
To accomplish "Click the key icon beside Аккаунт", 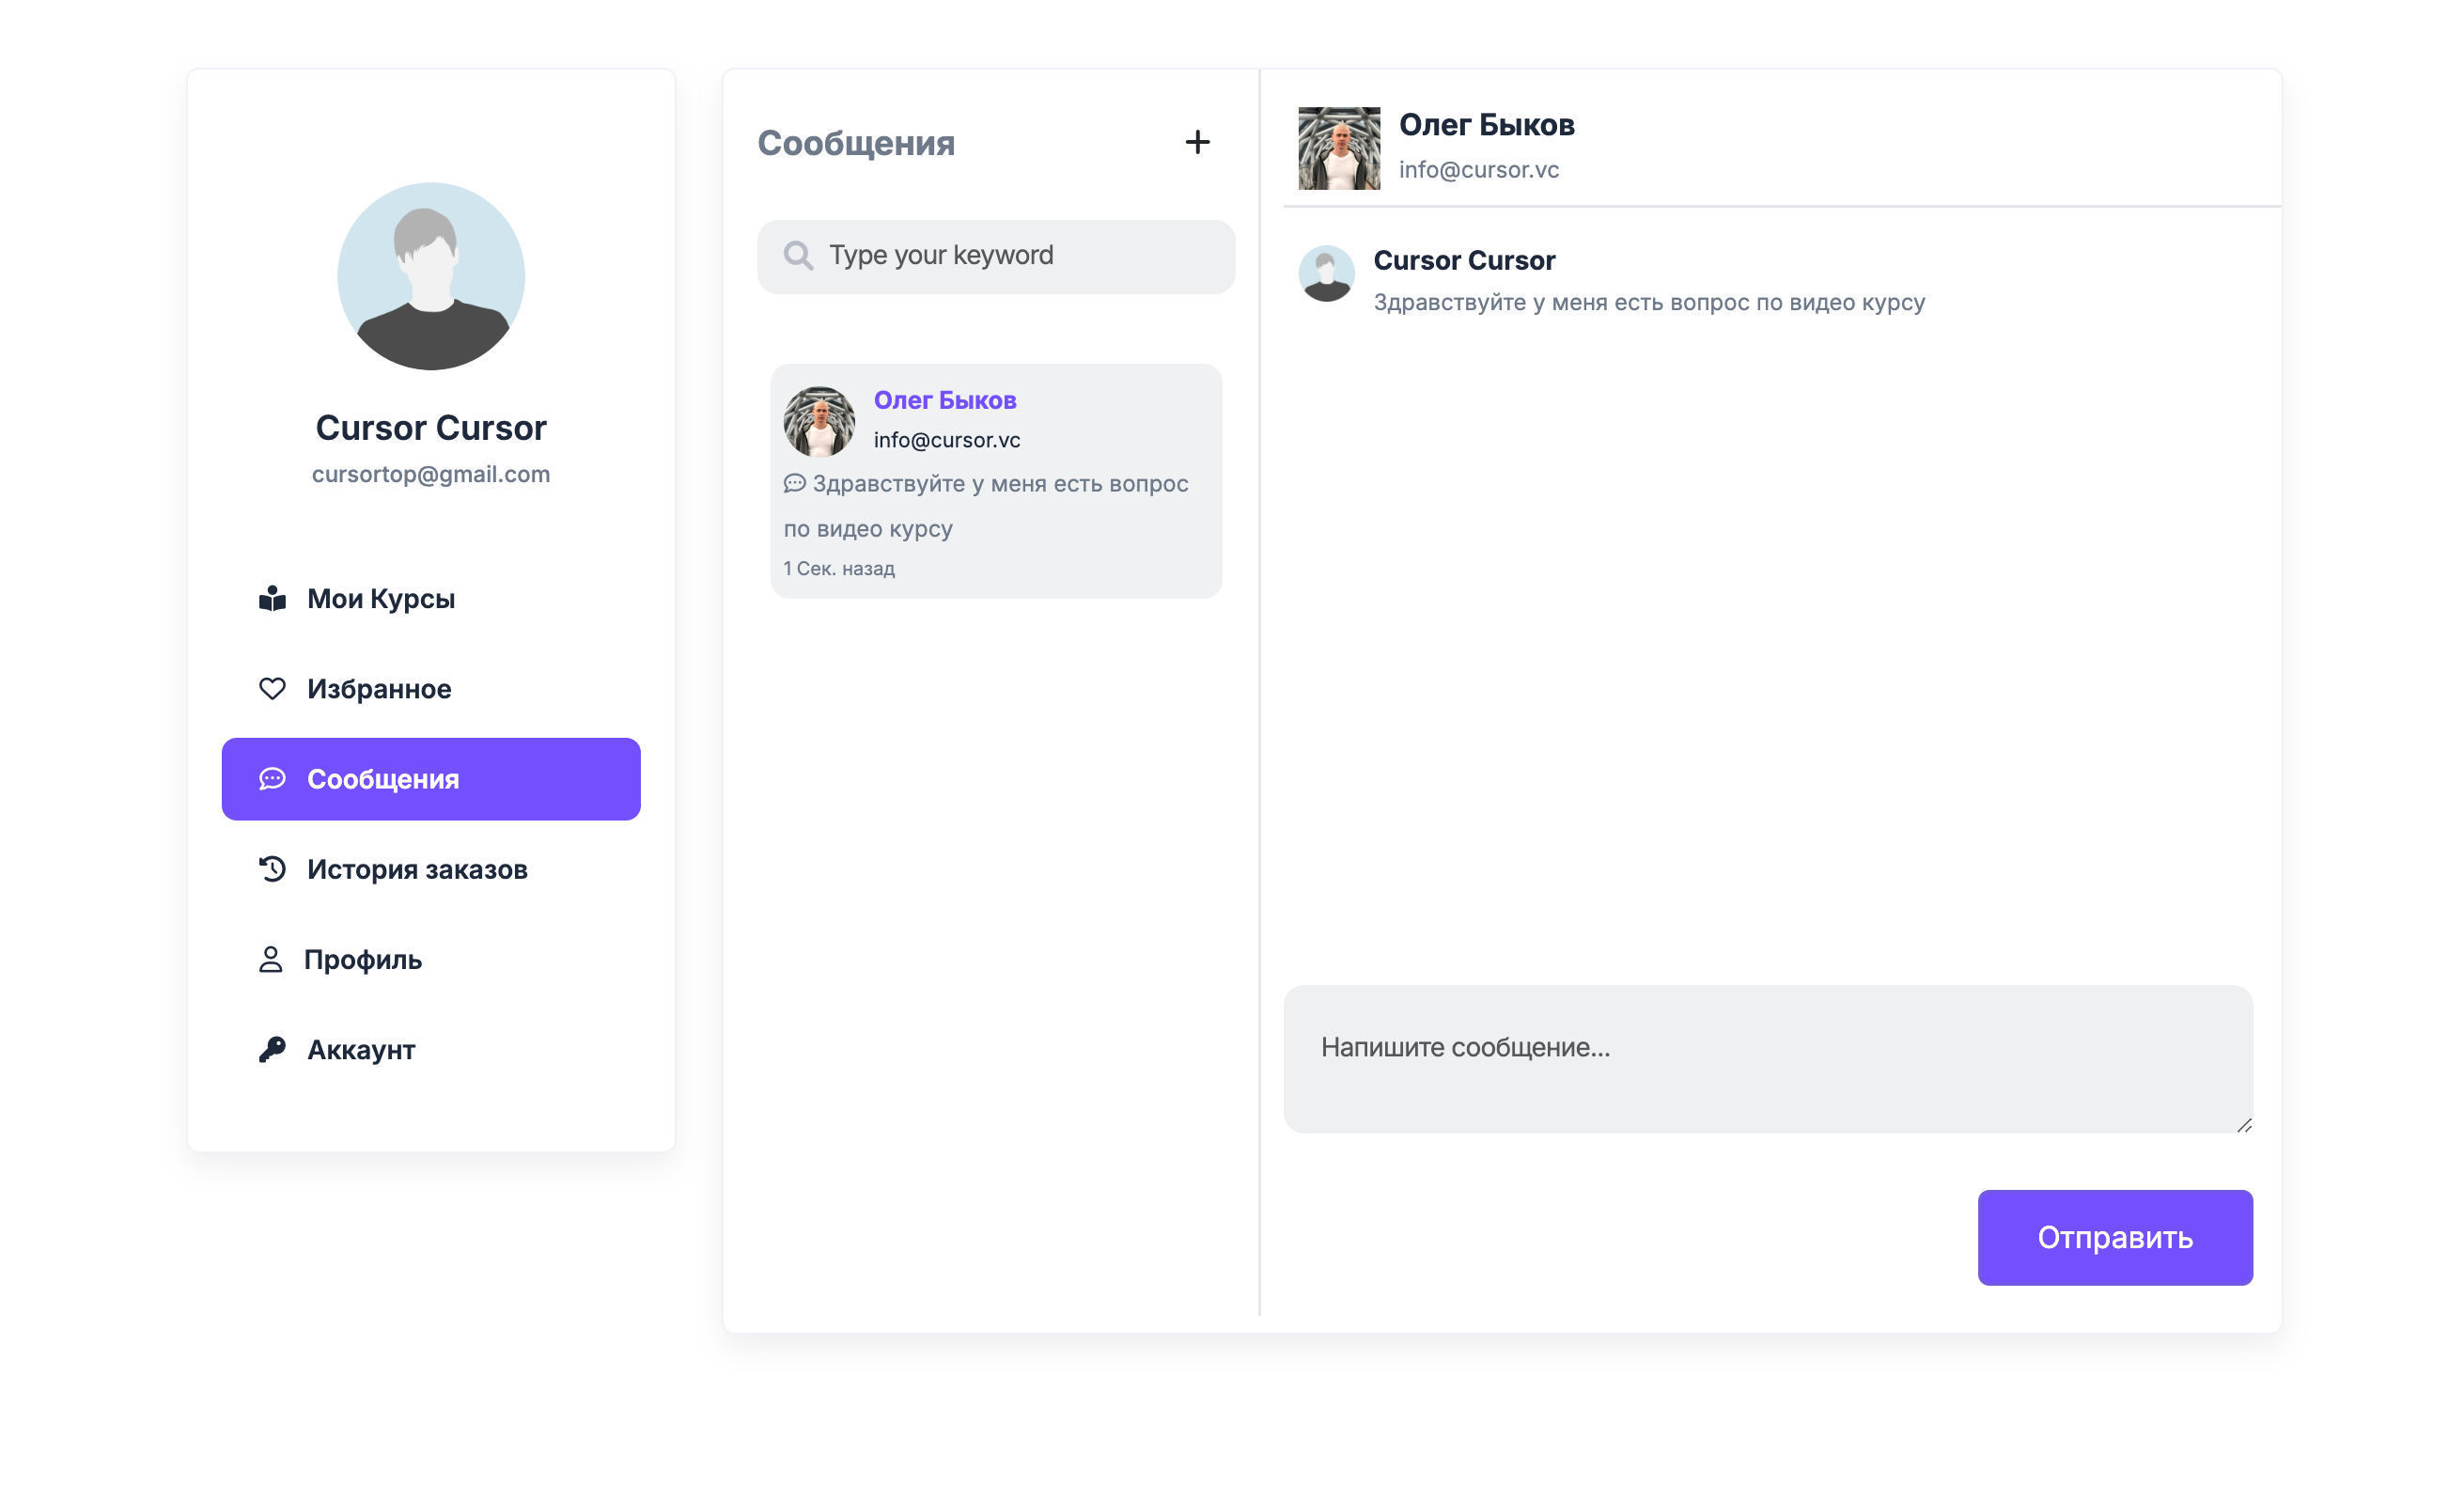I will 272,1049.
